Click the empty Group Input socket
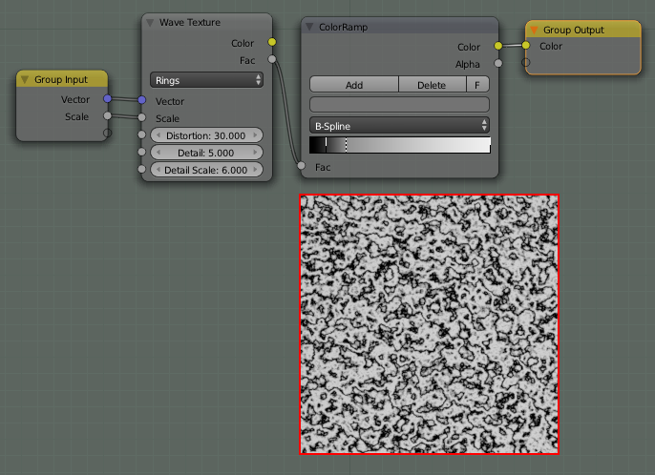This screenshot has width=655, height=475. (107, 133)
